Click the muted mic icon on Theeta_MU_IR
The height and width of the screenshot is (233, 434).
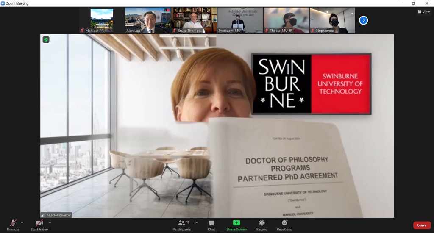(x=267, y=31)
